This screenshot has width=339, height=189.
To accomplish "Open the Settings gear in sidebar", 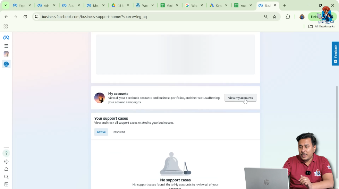I will click(6, 162).
